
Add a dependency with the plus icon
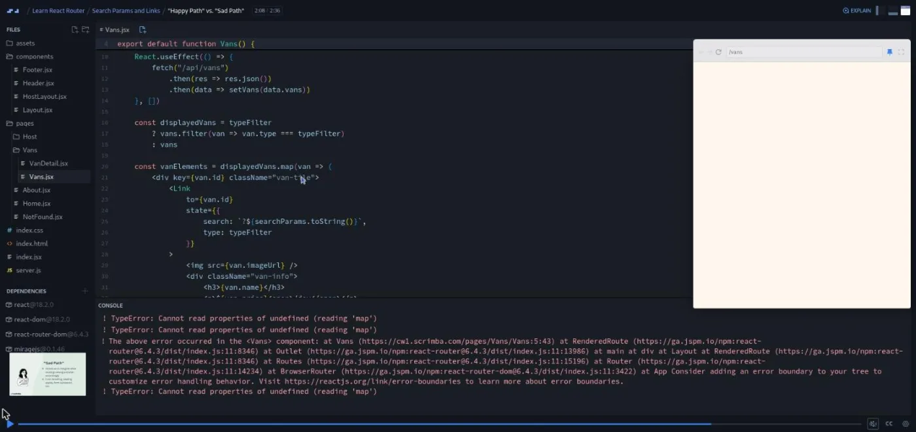tap(85, 291)
